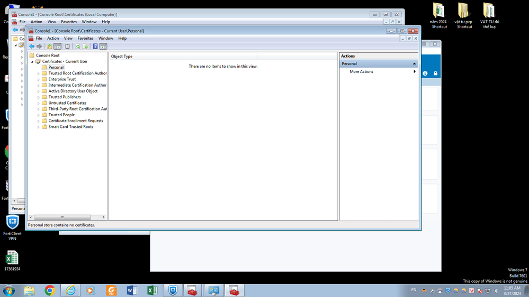This screenshot has height=297, width=529.
Task: Open the Favorites menu of the Current User console
Action: click(x=85, y=39)
